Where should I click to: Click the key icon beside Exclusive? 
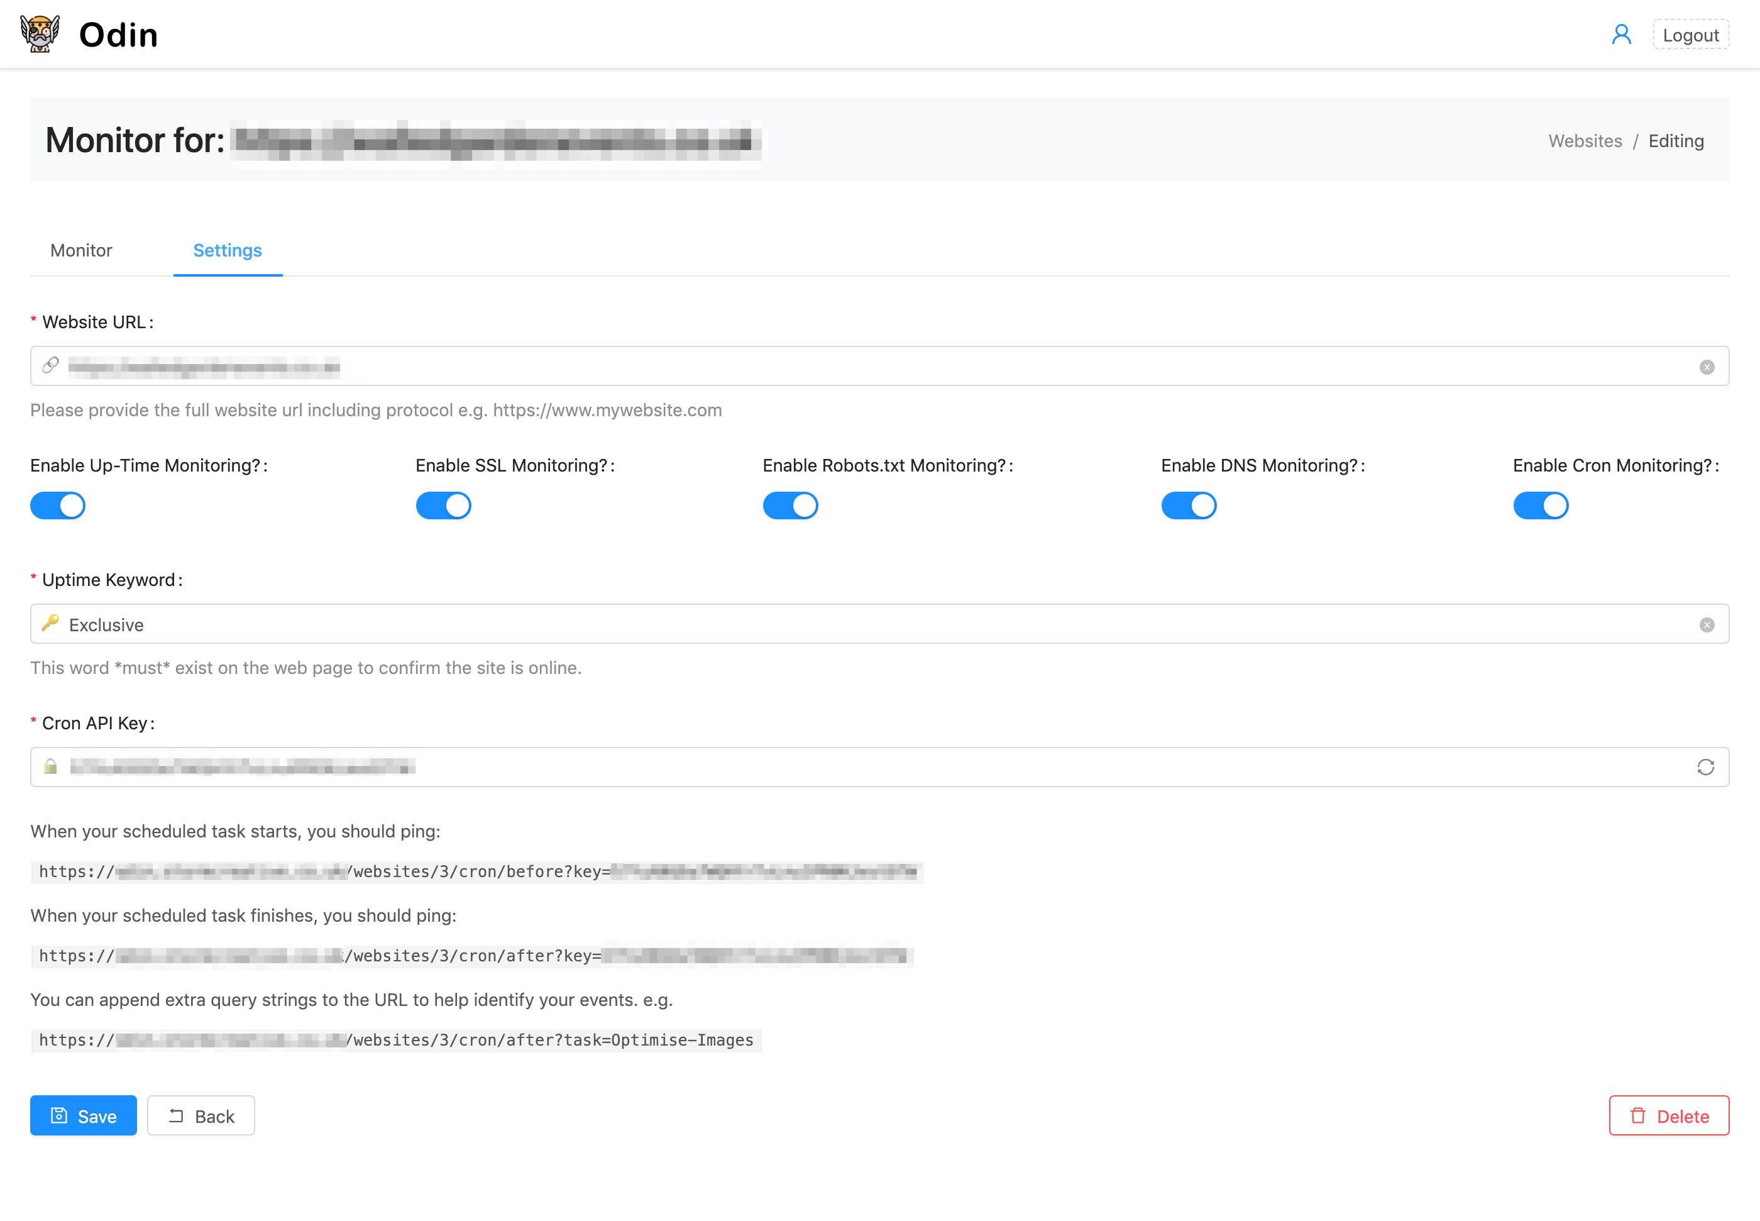click(50, 624)
